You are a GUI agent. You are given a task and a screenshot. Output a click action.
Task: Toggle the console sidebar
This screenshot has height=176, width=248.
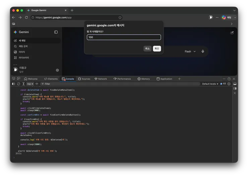[14, 84]
